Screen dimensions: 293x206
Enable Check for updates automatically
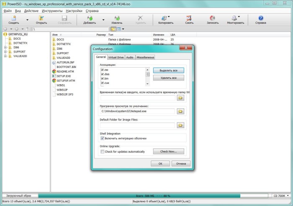[102, 152]
